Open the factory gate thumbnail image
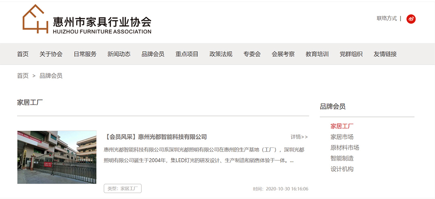This screenshot has height=199, width=435. (x=57, y=157)
